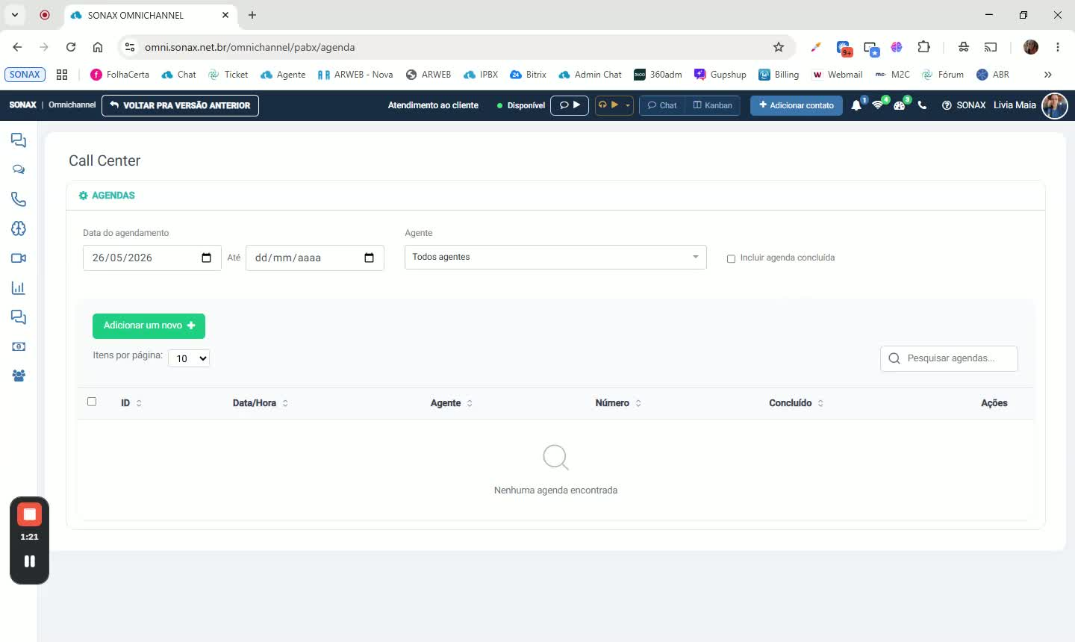Image resolution: width=1075 pixels, height=642 pixels.
Task: Click the phone handset header icon
Action: click(922, 105)
